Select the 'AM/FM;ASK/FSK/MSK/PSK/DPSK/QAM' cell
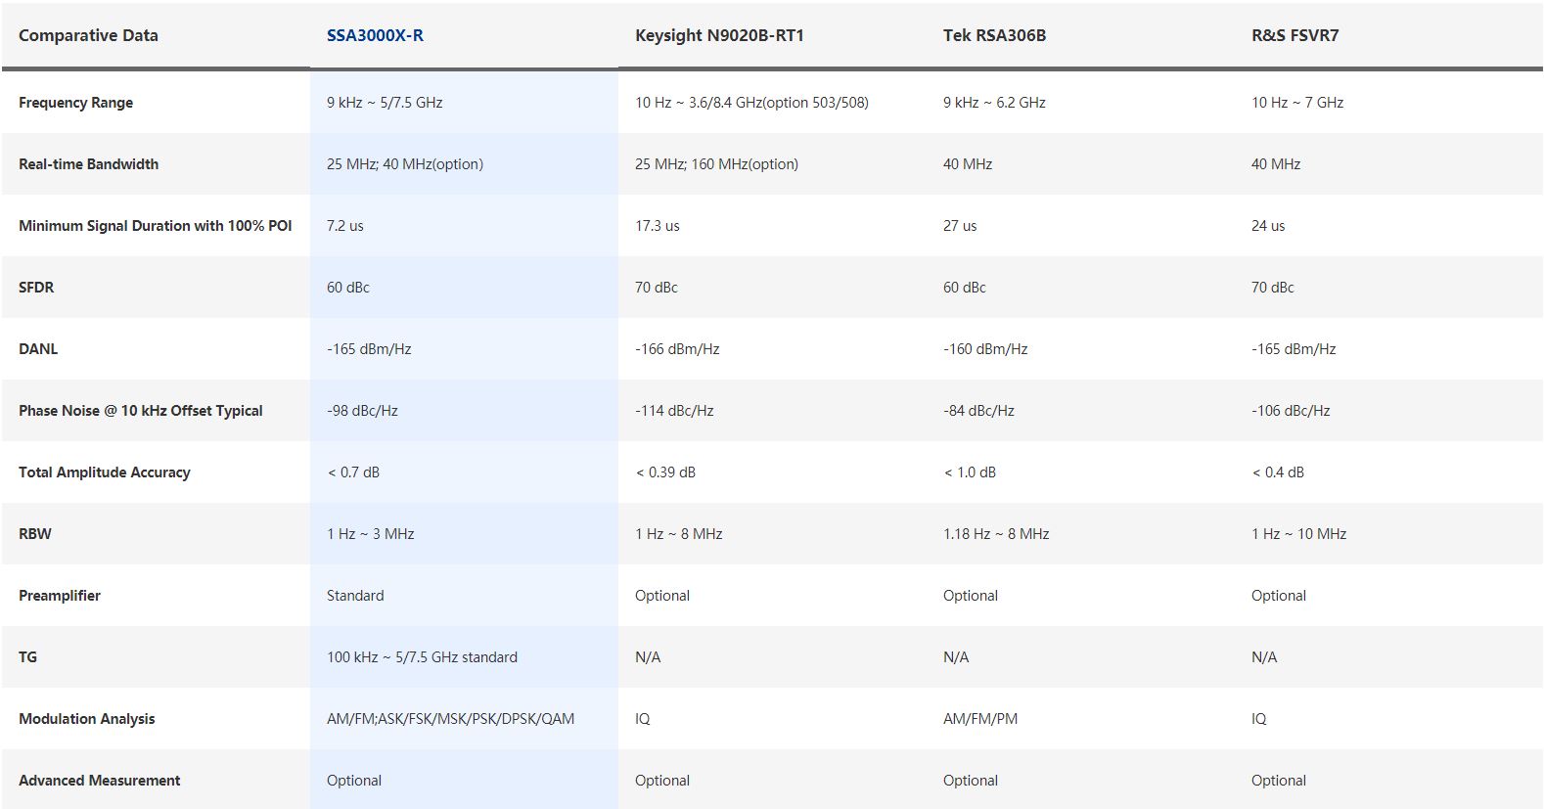 [x=451, y=719]
